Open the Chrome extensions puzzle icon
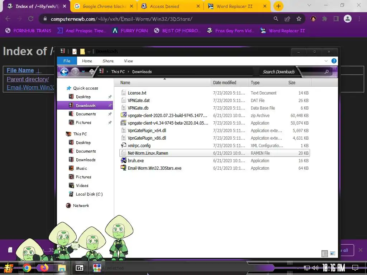The width and height of the screenshot is (367, 275). [325, 19]
